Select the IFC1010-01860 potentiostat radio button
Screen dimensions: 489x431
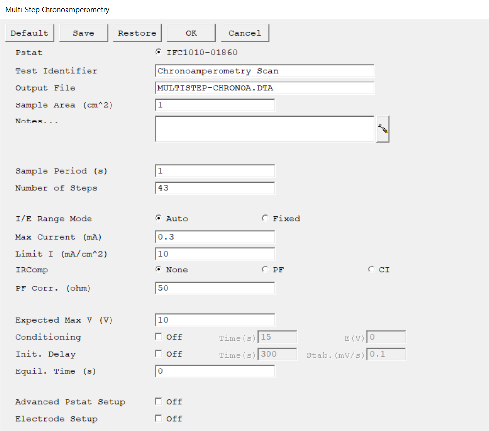(x=158, y=52)
